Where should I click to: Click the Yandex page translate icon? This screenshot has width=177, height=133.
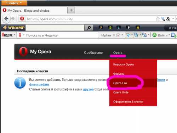tap(136, 35)
